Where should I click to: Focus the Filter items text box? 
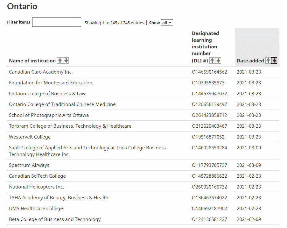[x=57, y=22]
